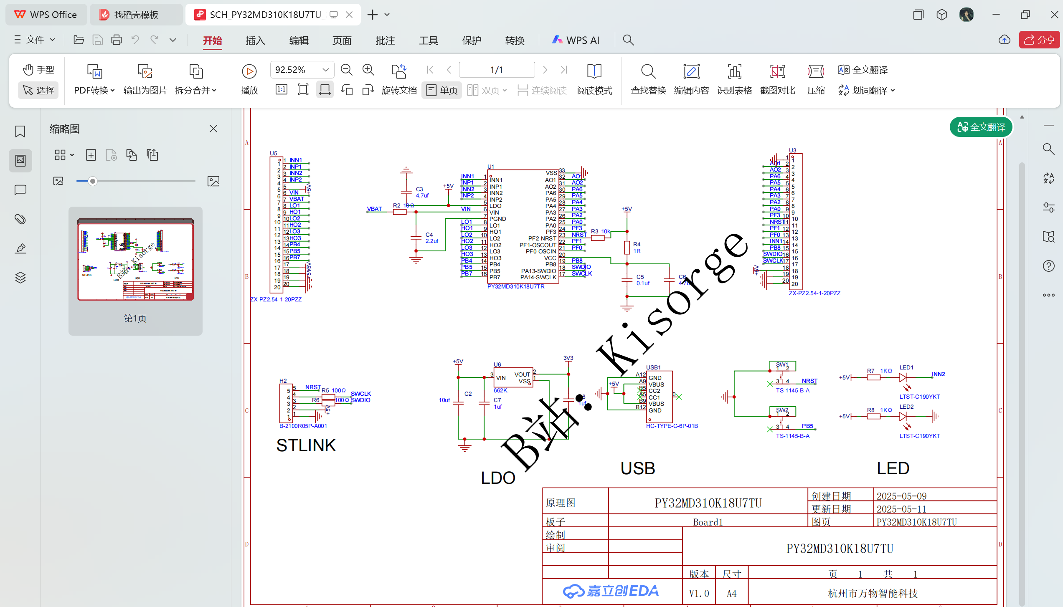Viewport: 1063px width, 607px height.
Task: Activate the Select tool mode
Action: pos(38,90)
